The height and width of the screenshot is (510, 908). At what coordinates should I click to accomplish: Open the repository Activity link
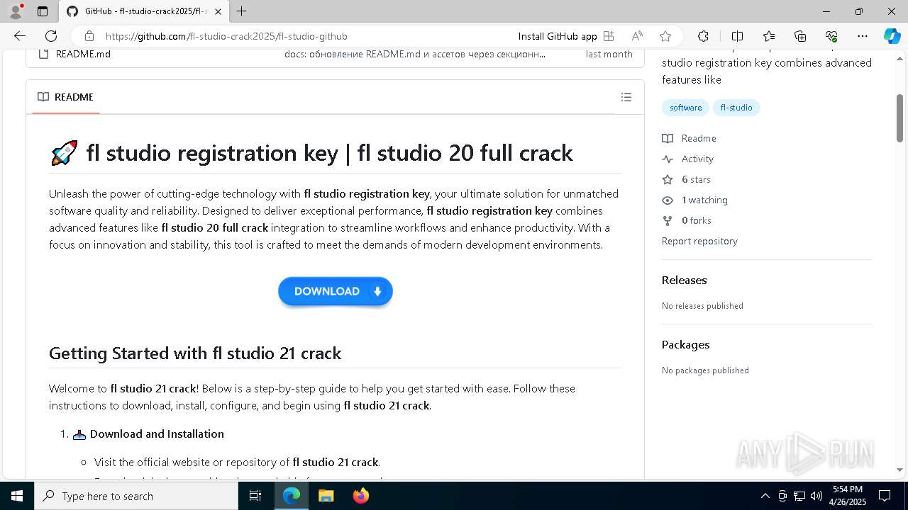688,159
